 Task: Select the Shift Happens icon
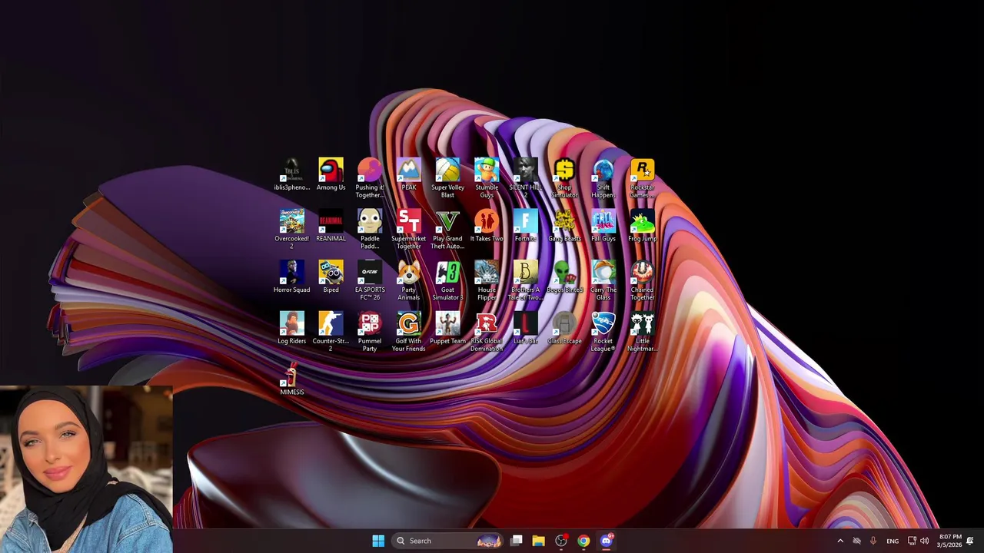tap(603, 178)
